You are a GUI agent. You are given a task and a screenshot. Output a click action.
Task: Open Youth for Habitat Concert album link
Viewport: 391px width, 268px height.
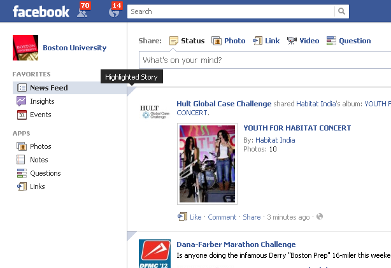coord(297,128)
